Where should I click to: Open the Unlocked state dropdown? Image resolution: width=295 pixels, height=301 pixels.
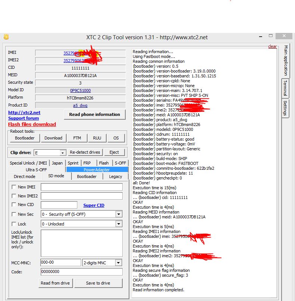coord(119,224)
